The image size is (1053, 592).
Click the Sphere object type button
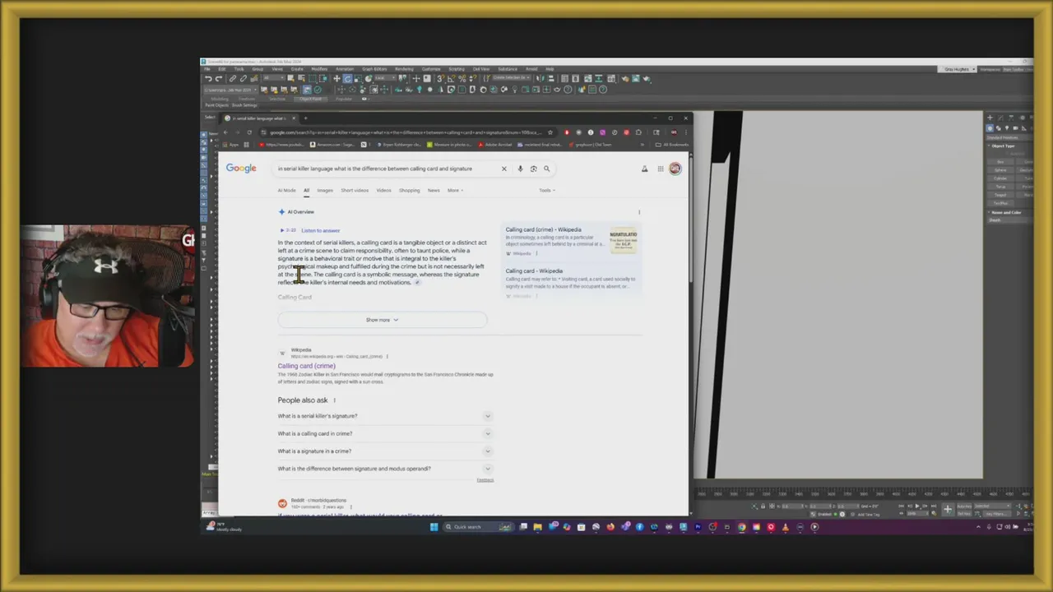tap(1000, 170)
